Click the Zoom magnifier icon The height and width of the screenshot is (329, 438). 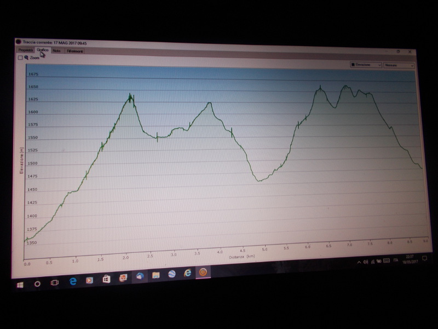pyautogui.click(x=26, y=57)
